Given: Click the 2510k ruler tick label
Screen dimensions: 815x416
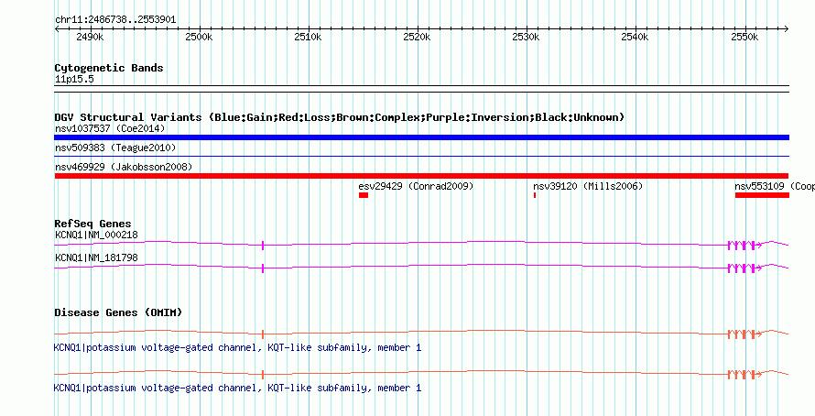Looking at the screenshot, I should tap(309, 38).
